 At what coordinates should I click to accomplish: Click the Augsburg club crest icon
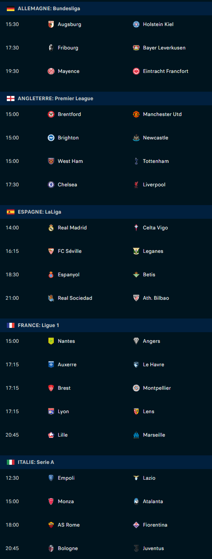click(x=51, y=24)
